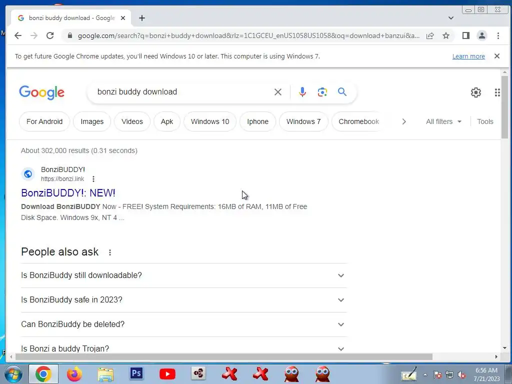Select the Windows 7 filter chip

coord(303,121)
